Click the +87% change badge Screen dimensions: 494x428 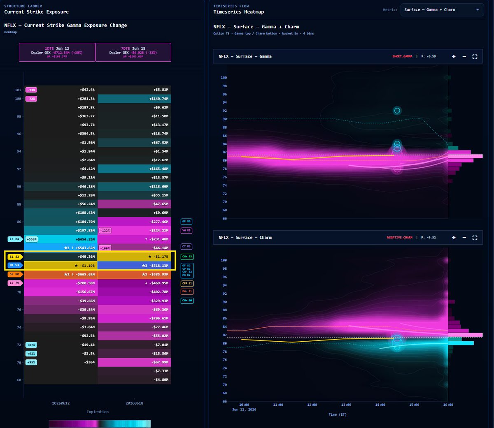click(x=31, y=345)
